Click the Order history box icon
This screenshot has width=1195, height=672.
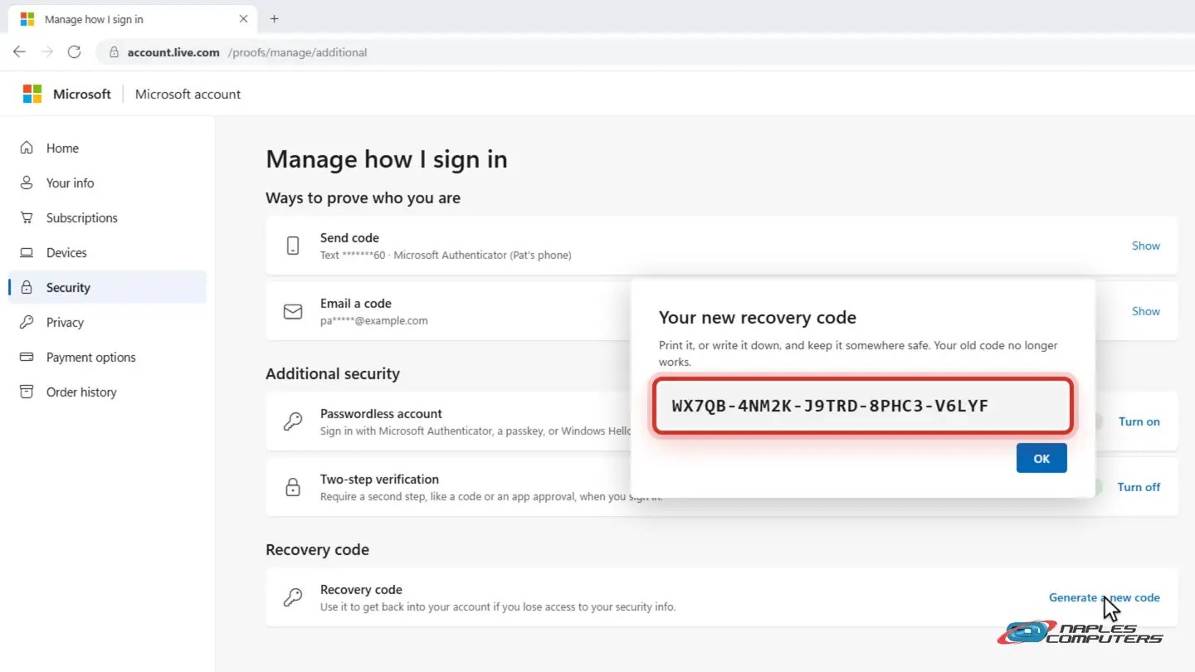(x=27, y=392)
